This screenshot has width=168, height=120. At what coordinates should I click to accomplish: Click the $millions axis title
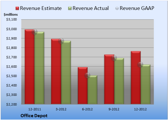pyautogui.click(x=11, y=15)
